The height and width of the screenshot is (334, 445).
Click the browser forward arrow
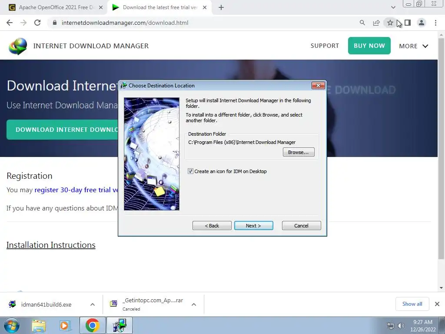pos(23,23)
